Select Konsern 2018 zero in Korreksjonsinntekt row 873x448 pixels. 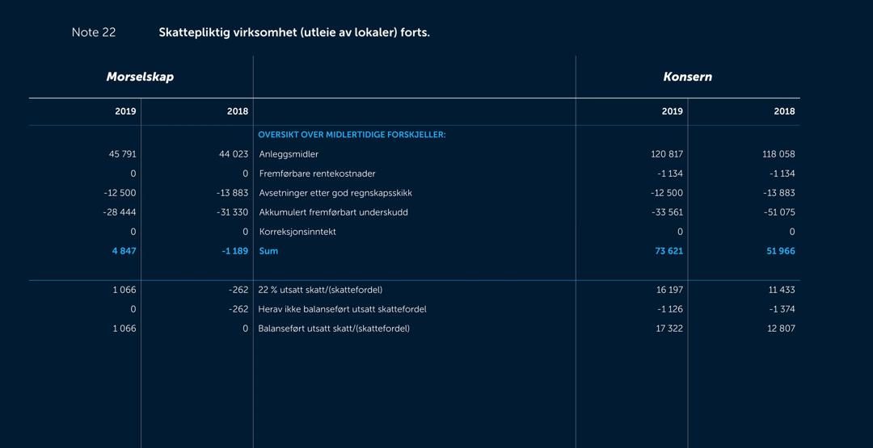point(792,232)
